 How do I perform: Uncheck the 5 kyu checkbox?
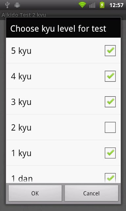110,50
